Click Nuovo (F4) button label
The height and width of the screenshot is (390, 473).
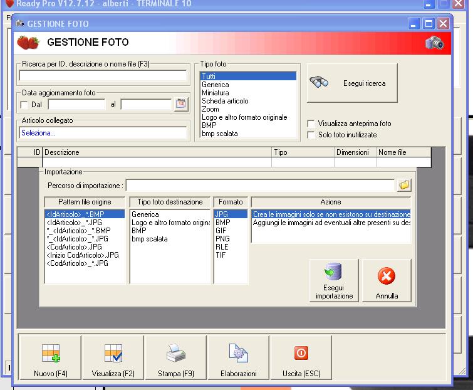click(51, 374)
